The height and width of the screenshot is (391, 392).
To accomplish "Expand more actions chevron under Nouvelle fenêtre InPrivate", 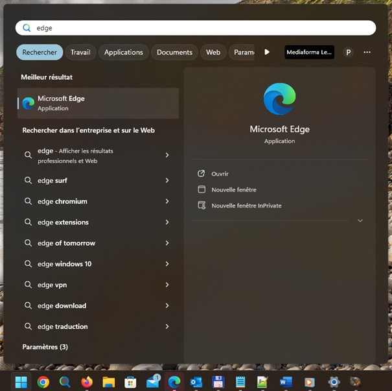I will tap(360, 220).
